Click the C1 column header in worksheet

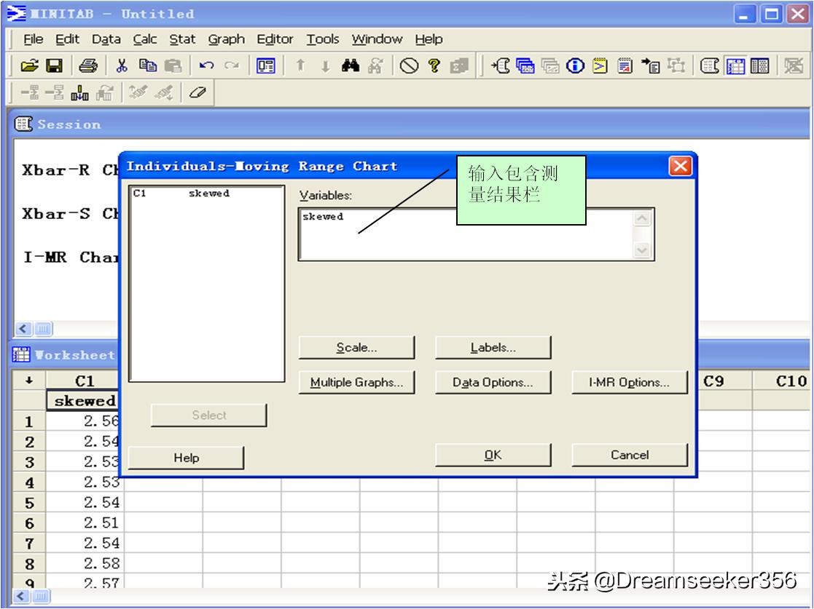coord(85,381)
